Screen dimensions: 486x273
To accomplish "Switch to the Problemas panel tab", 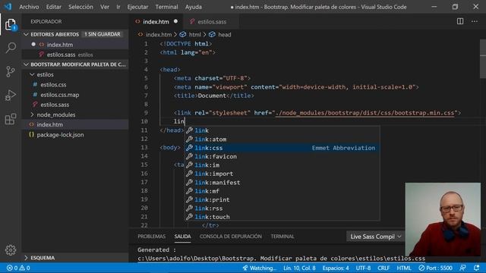I will coord(152,237).
